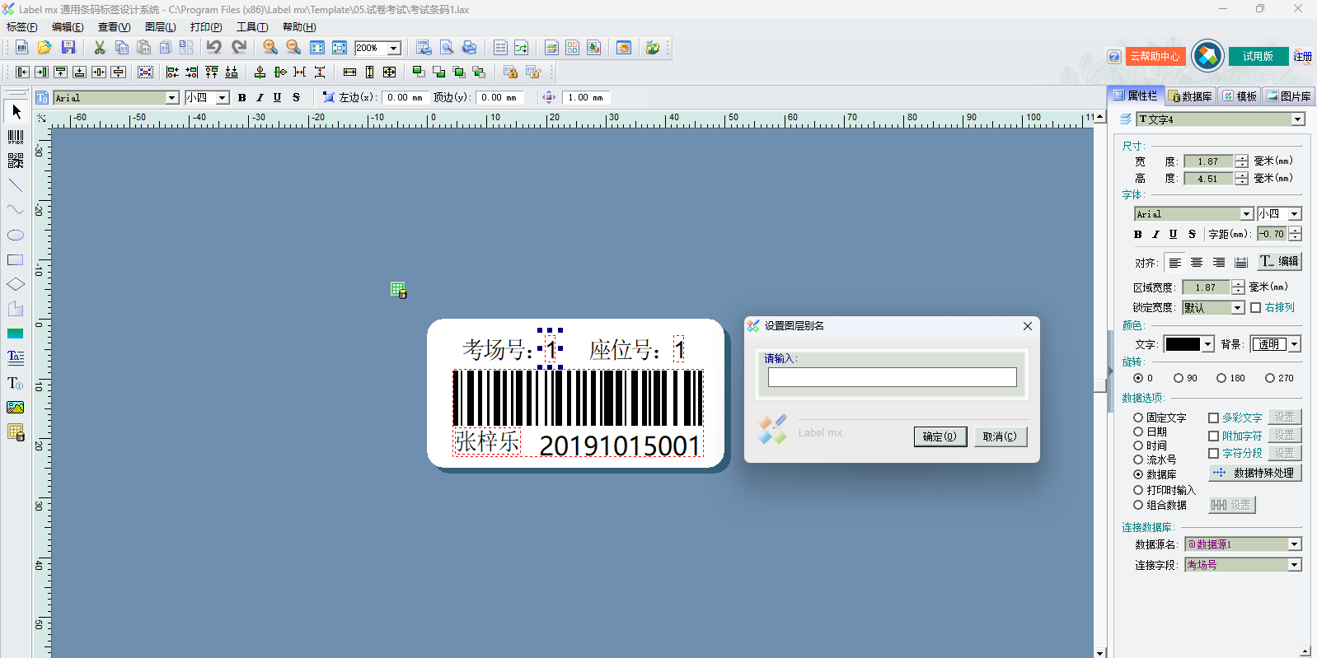This screenshot has height=658, width=1317.
Task: Select the barcode tool in left toolbar
Action: coord(16,136)
